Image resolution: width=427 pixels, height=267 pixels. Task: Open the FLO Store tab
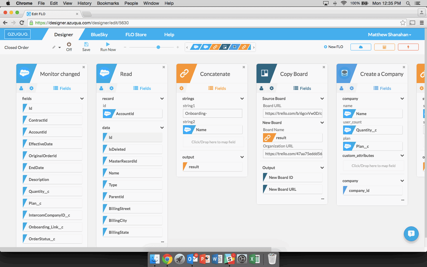click(136, 34)
